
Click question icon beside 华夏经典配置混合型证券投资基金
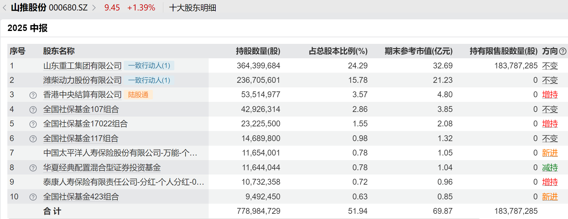[x=33, y=168]
